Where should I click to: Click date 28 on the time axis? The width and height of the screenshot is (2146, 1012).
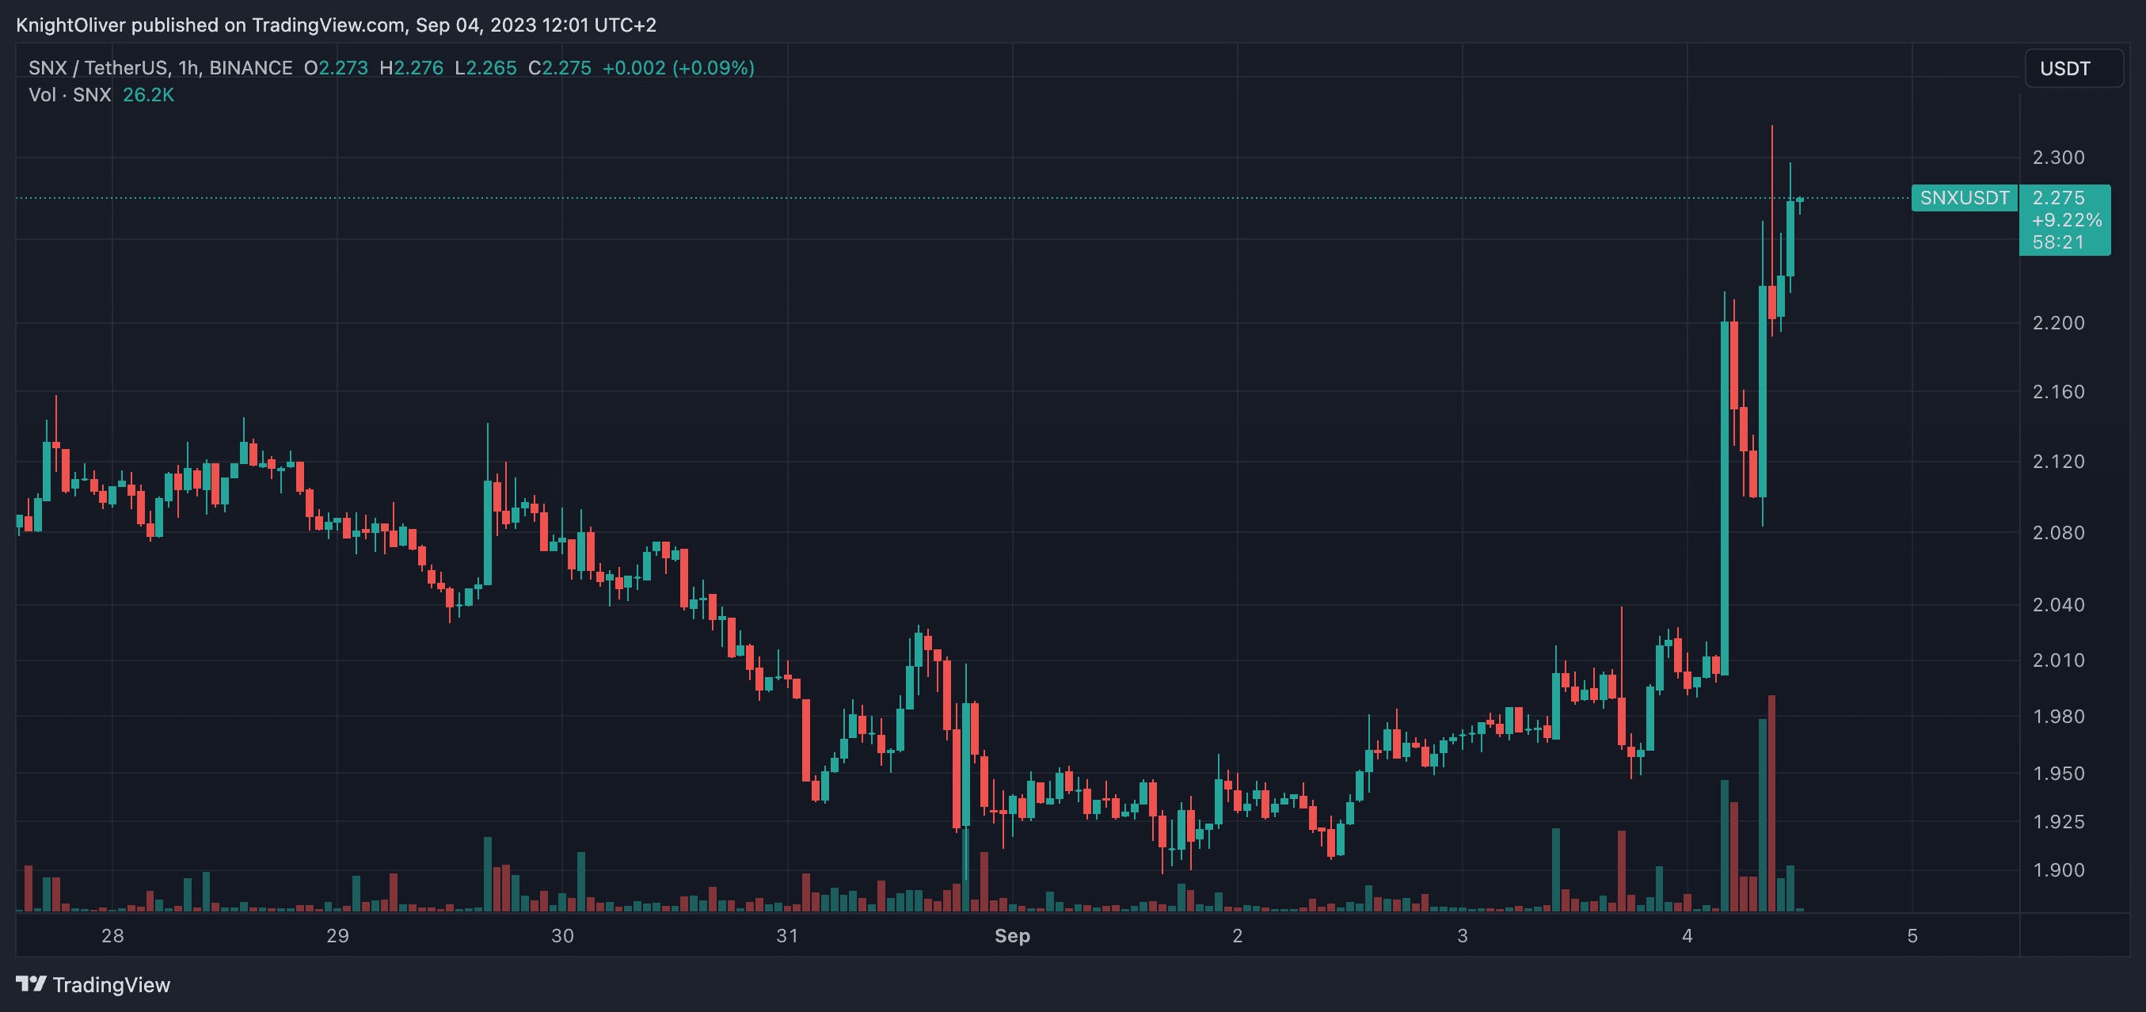point(112,936)
